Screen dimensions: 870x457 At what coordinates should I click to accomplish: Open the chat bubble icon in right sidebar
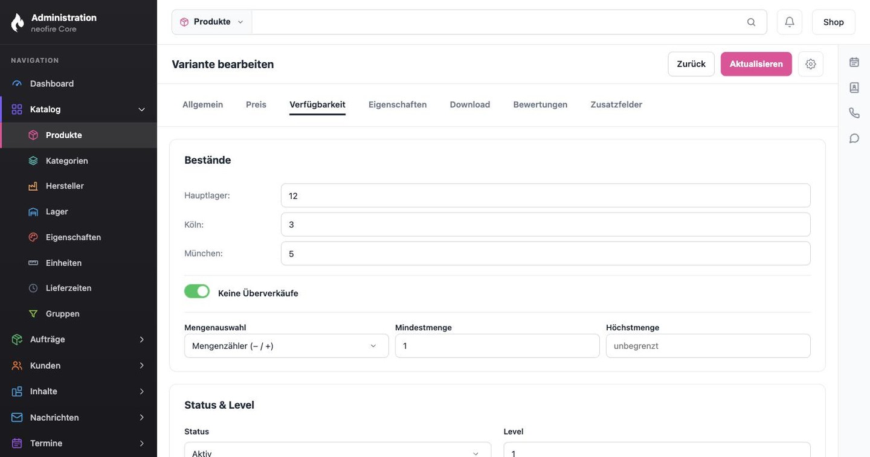pyautogui.click(x=854, y=138)
